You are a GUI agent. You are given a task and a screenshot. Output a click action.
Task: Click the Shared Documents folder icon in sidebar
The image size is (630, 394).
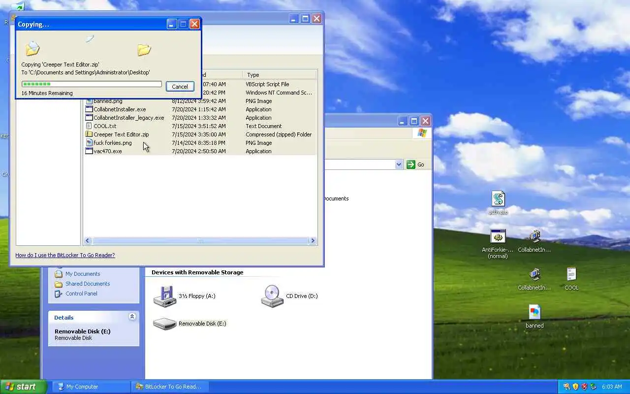pyautogui.click(x=59, y=284)
